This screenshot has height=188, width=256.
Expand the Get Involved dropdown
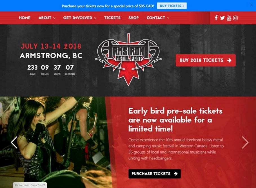[80, 18]
